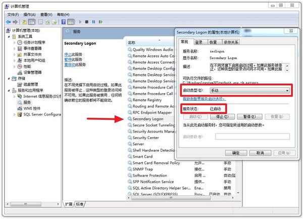Open the 查看(V) menu
Screen dimensions: 303x219
pyautogui.click(x=46, y=15)
